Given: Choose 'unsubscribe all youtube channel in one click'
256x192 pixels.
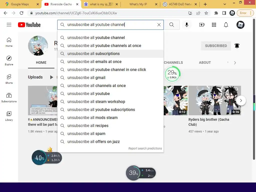Looking at the screenshot, I should pyautogui.click(x=110, y=70).
